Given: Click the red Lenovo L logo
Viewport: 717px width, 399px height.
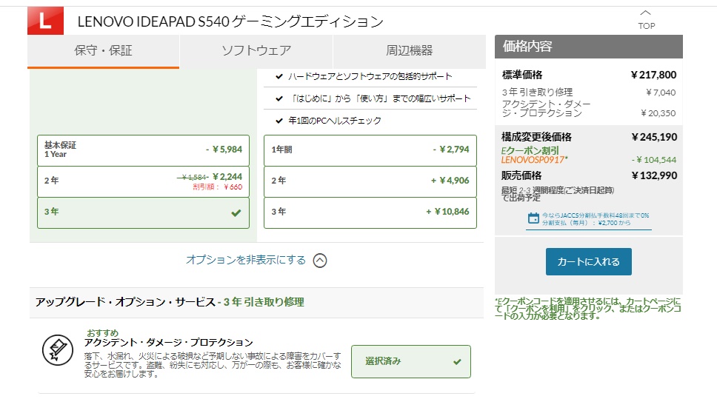Looking at the screenshot, I should tap(45, 21).
